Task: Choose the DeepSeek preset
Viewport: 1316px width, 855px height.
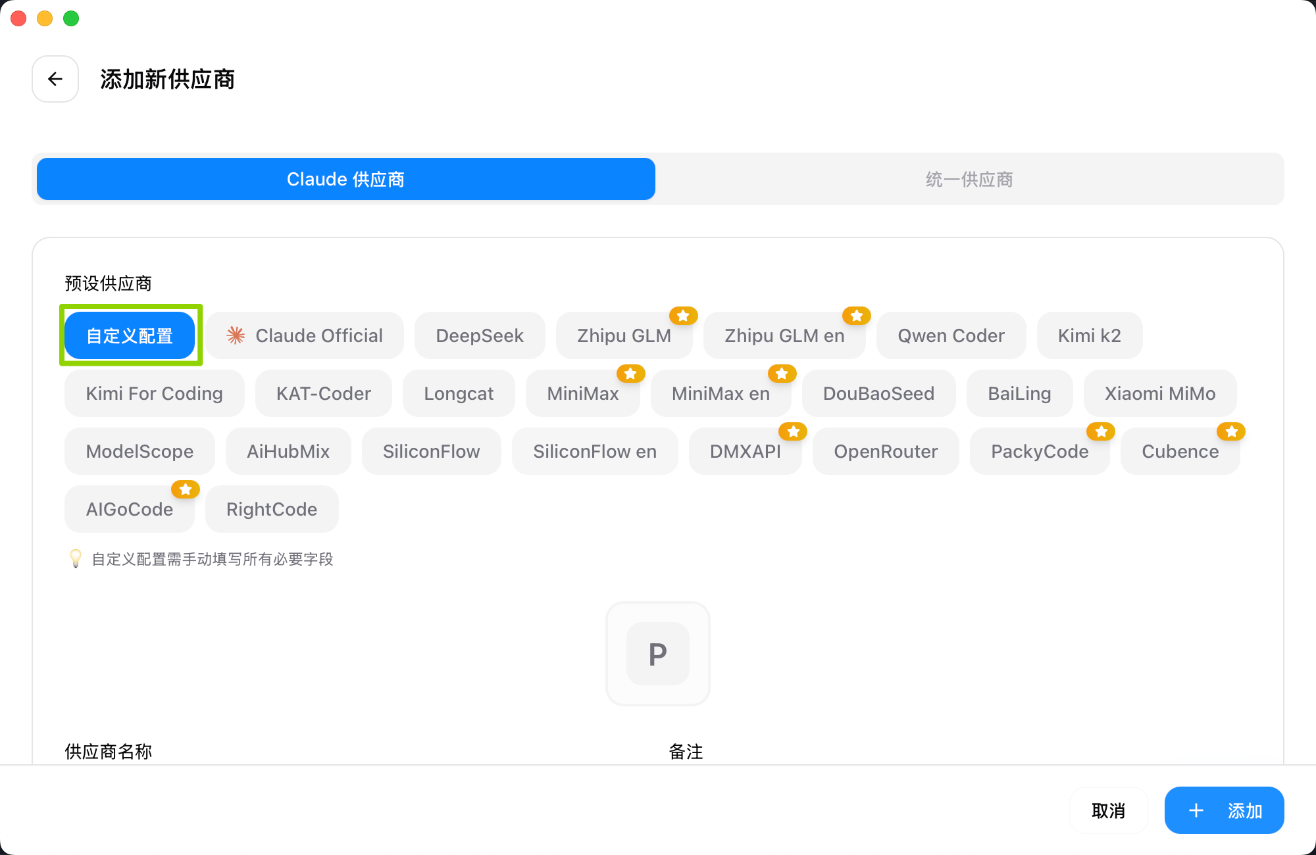Action: tap(479, 335)
